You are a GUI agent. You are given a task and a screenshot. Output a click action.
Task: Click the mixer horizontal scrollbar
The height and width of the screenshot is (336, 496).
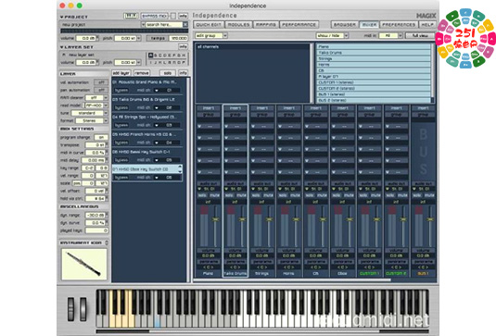coord(292,280)
